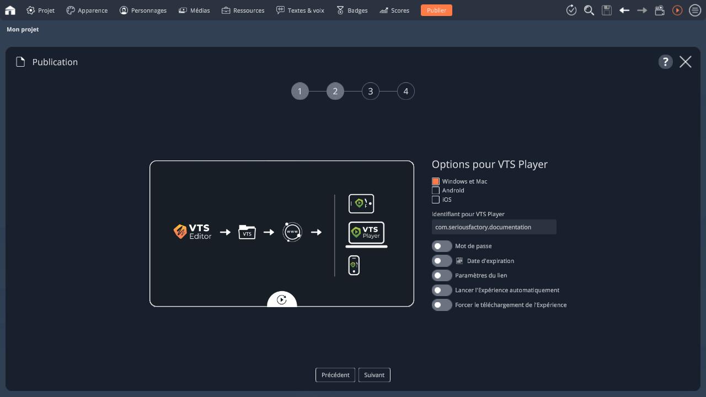
Task: Click the Options pour VTS Player heading
Action: point(490,164)
